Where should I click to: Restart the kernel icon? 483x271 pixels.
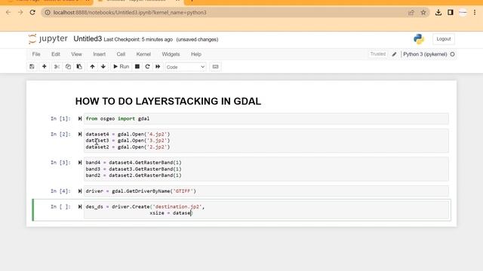148,67
